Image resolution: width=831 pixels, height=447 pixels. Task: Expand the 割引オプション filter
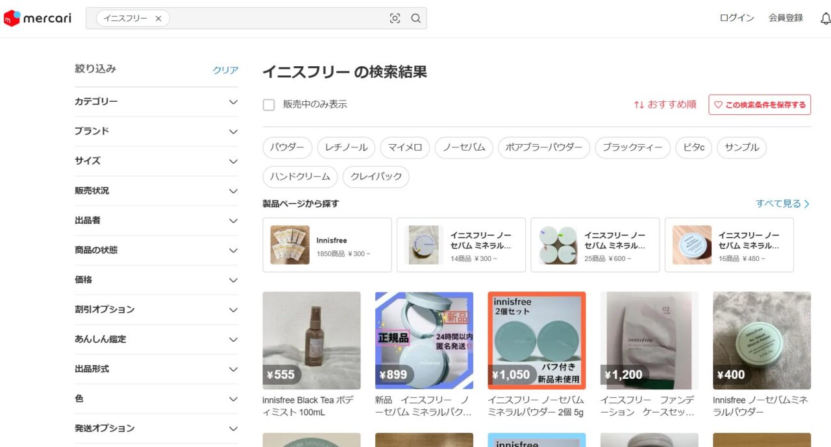(156, 310)
